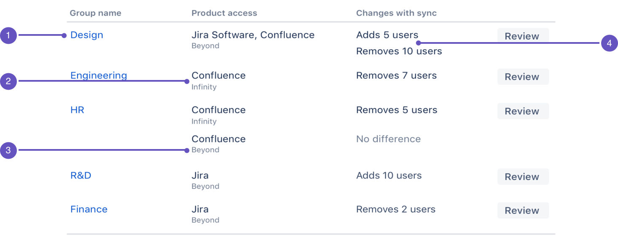Click the numbered callout badge 4
The image size is (618, 248).
pos(609,43)
